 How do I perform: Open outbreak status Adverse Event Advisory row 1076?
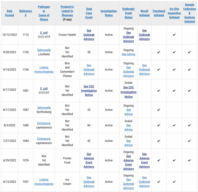[x=128, y=162]
